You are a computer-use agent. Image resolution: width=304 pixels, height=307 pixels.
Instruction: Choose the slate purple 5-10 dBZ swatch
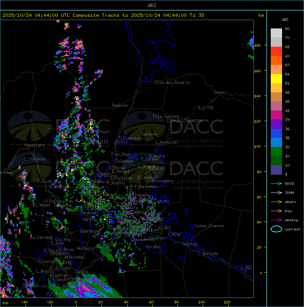click(x=276, y=170)
